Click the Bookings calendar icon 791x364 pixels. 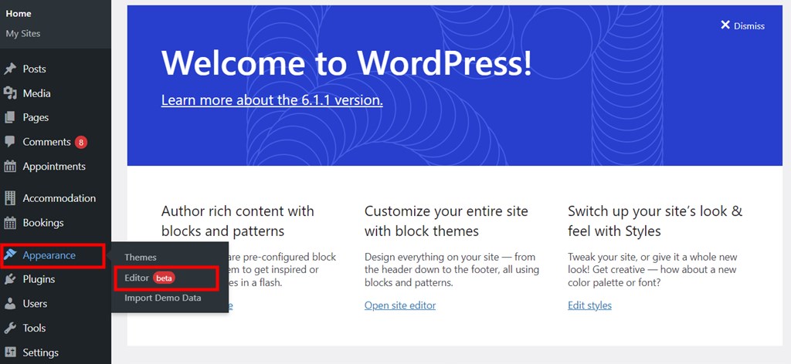pyautogui.click(x=10, y=223)
